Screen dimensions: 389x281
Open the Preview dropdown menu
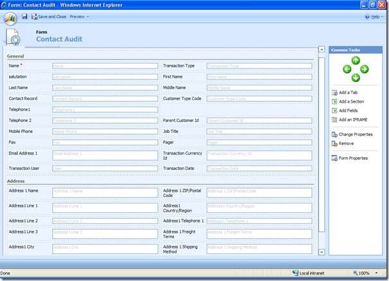click(x=79, y=16)
